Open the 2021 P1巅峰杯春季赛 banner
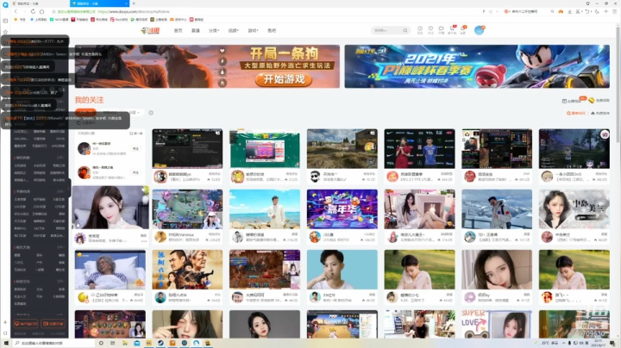The image size is (621, 348). pyautogui.click(x=477, y=66)
